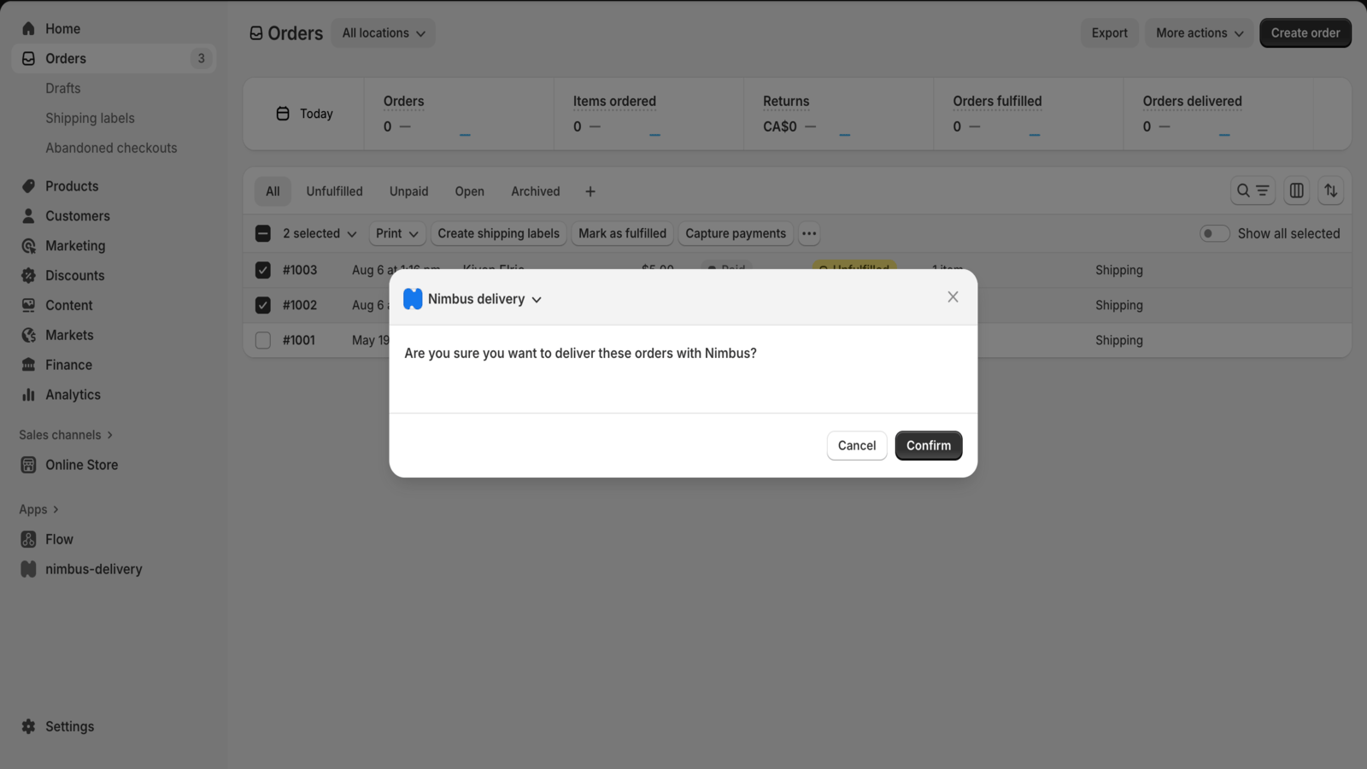This screenshot has width=1367, height=769.
Task: Open the nimbus-delivery app
Action: 93,568
